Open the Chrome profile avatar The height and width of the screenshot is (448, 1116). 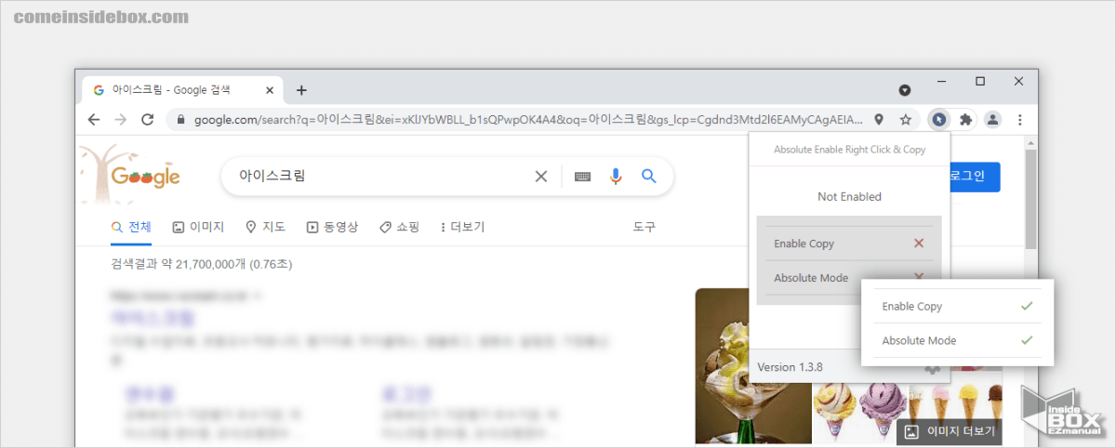pyautogui.click(x=992, y=119)
